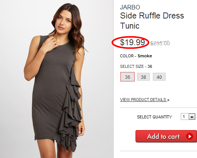197x158 pixels.
Task: Click the $19.99 sale price
Action: (132, 42)
